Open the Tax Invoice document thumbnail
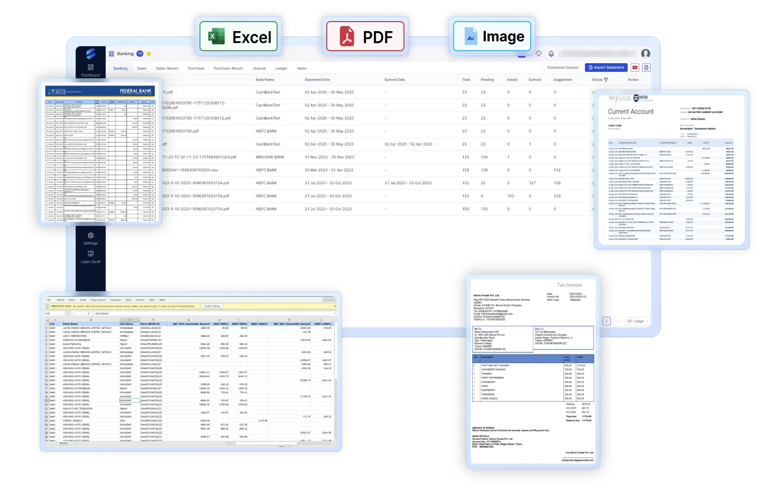Viewport: 774px width, 501px height. (533, 371)
